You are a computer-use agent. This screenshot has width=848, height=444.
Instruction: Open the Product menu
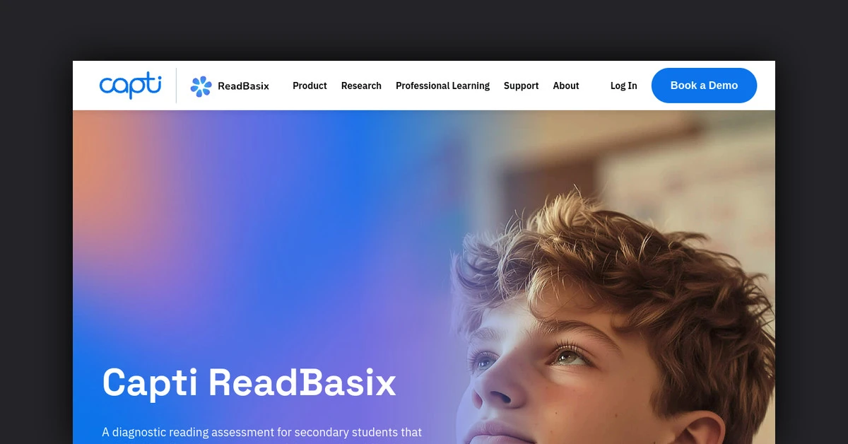(310, 86)
